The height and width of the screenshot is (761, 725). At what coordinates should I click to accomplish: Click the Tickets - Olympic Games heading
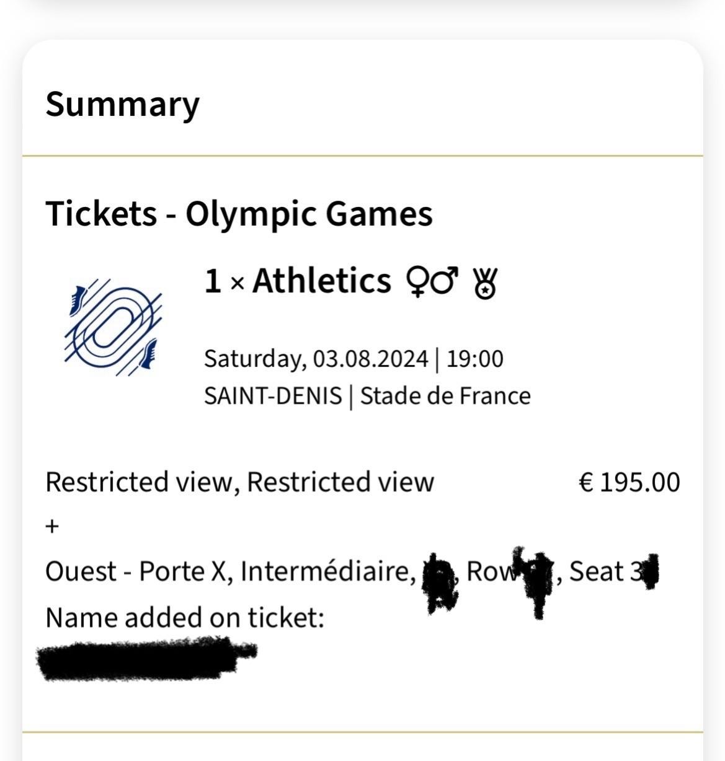click(x=239, y=214)
